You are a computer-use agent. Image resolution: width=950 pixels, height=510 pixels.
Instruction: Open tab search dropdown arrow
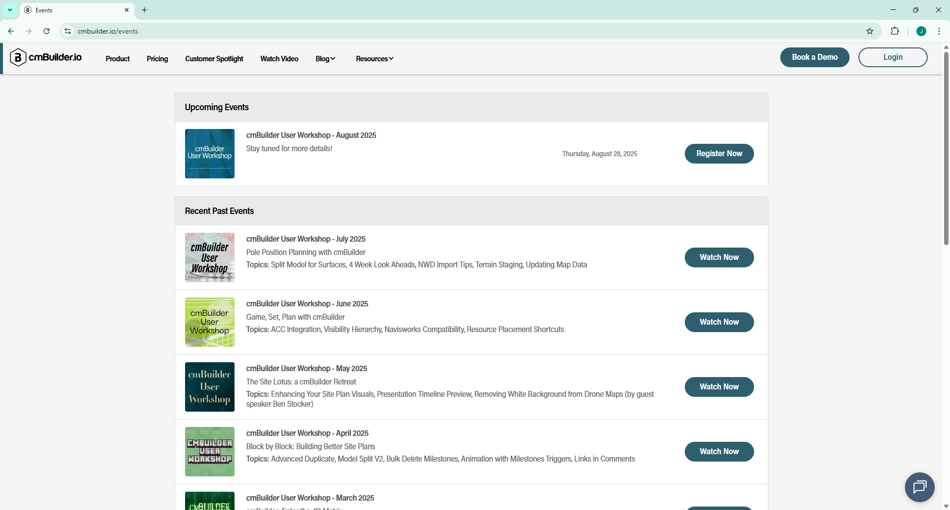10,10
